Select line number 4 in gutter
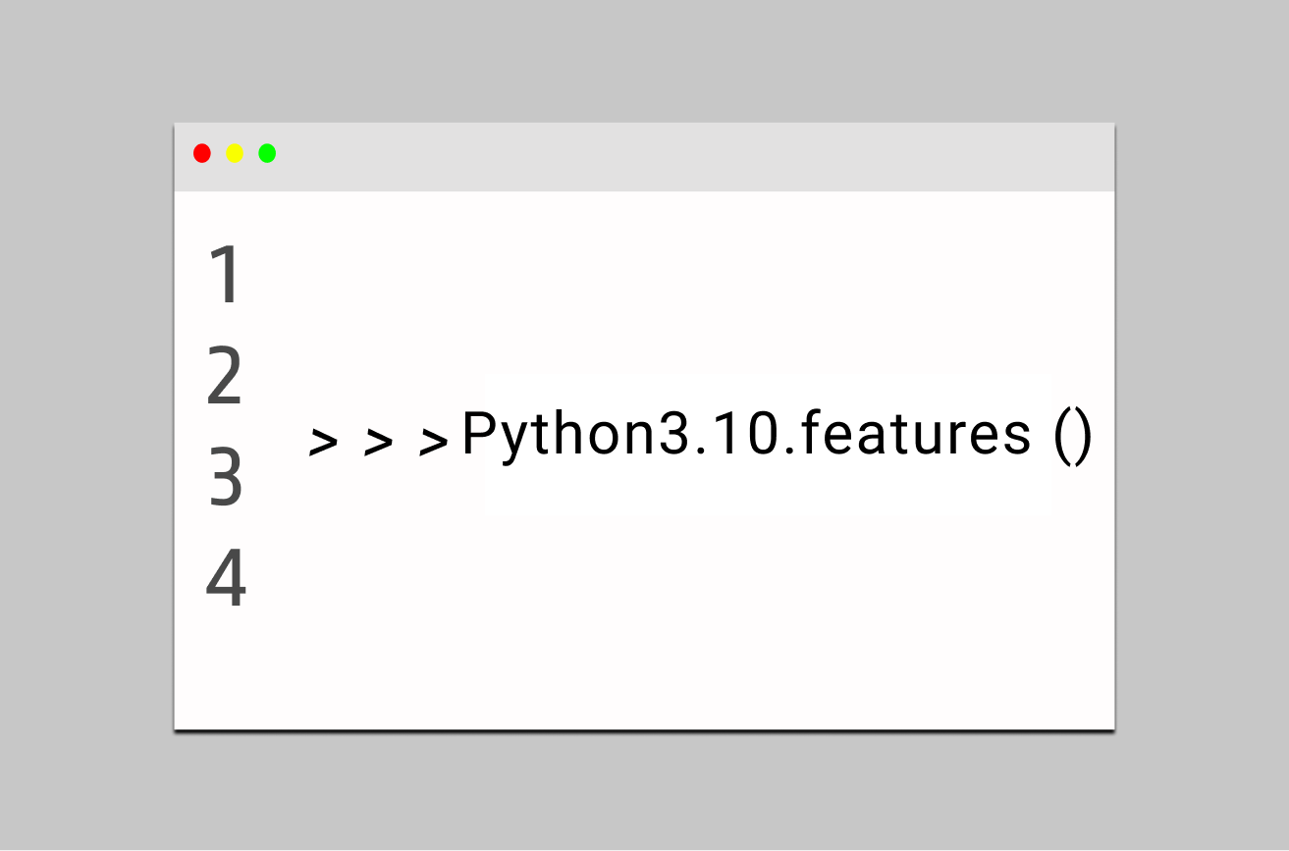This screenshot has width=1289, height=851. [x=226, y=578]
